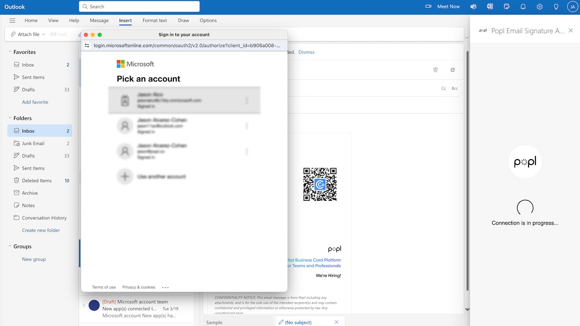Switch to the Draw ribbon tab

coord(183,20)
